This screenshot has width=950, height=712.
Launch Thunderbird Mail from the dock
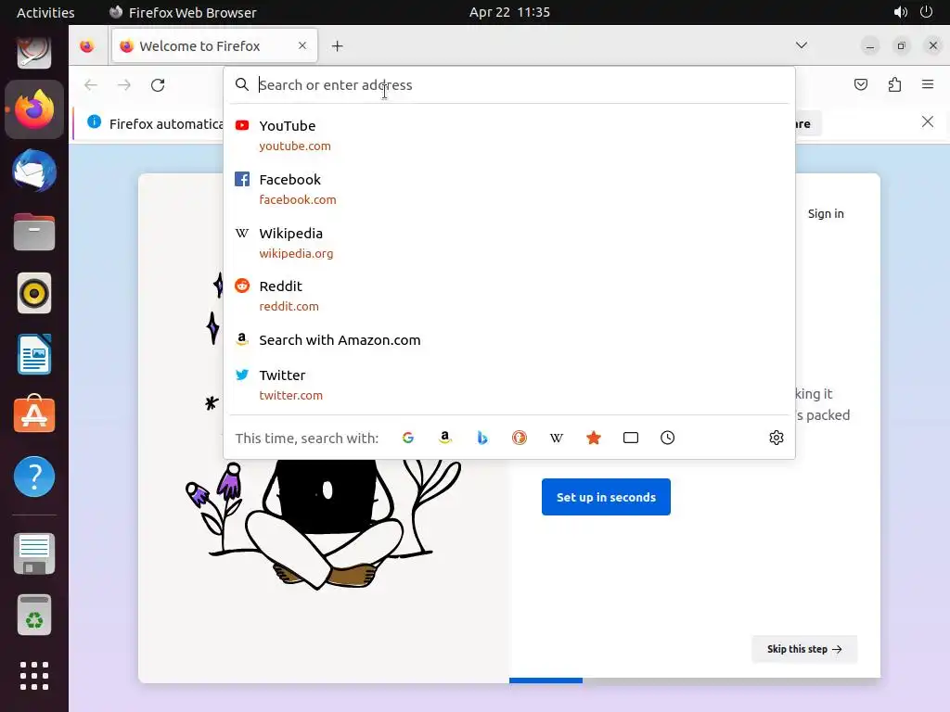click(x=34, y=171)
